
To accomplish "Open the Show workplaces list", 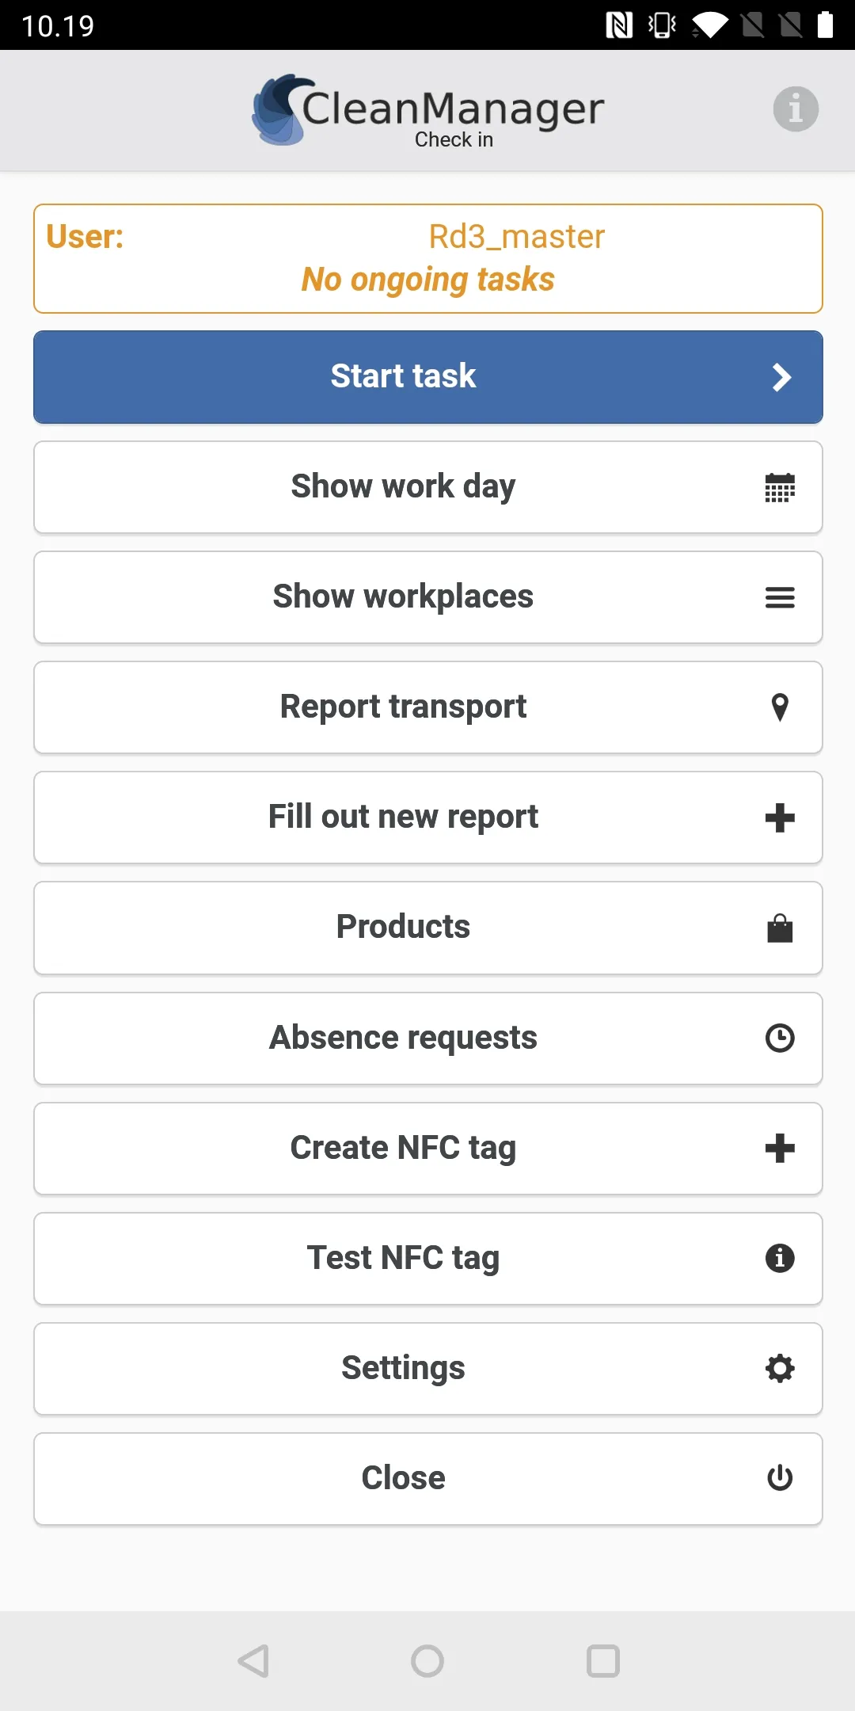I will [403, 597].
